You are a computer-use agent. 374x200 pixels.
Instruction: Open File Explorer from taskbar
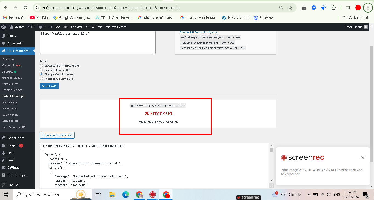tap(112, 195)
